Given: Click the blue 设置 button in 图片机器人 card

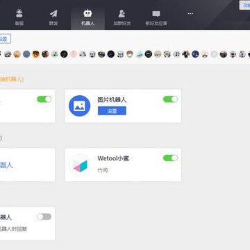Looking at the screenshot, I should click(112, 111).
